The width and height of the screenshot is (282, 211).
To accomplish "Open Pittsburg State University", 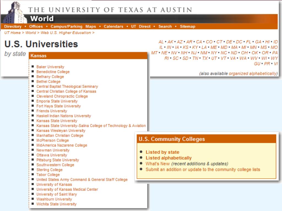I will [58, 160].
